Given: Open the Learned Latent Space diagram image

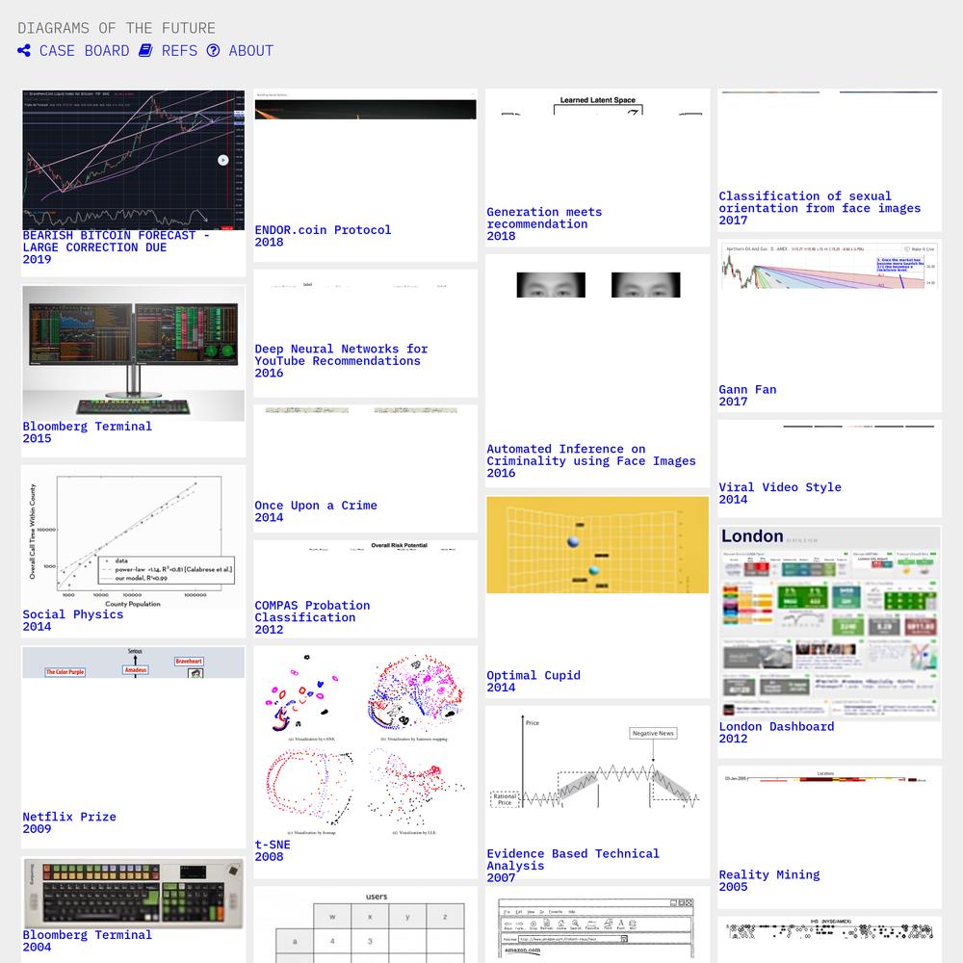Looking at the screenshot, I should [598, 104].
